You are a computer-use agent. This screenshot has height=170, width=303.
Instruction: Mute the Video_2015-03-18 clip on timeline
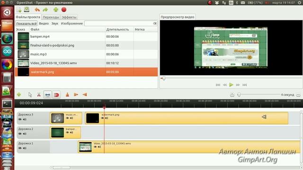[99, 147]
